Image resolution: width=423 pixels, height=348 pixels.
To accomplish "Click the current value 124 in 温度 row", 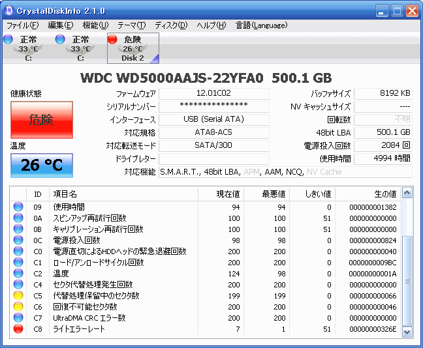I will click(x=234, y=274).
